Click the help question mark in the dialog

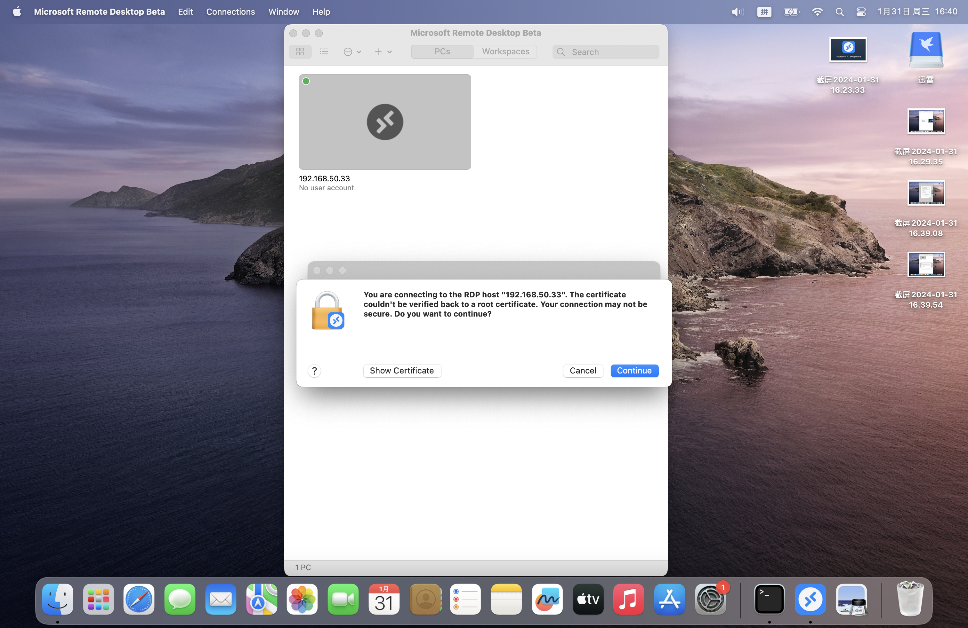pos(314,371)
